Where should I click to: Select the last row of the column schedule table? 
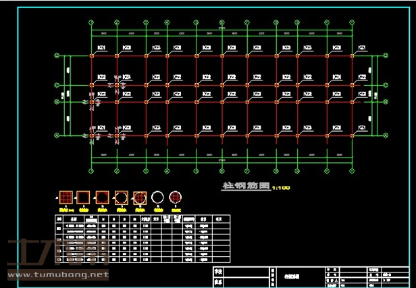[142, 261]
